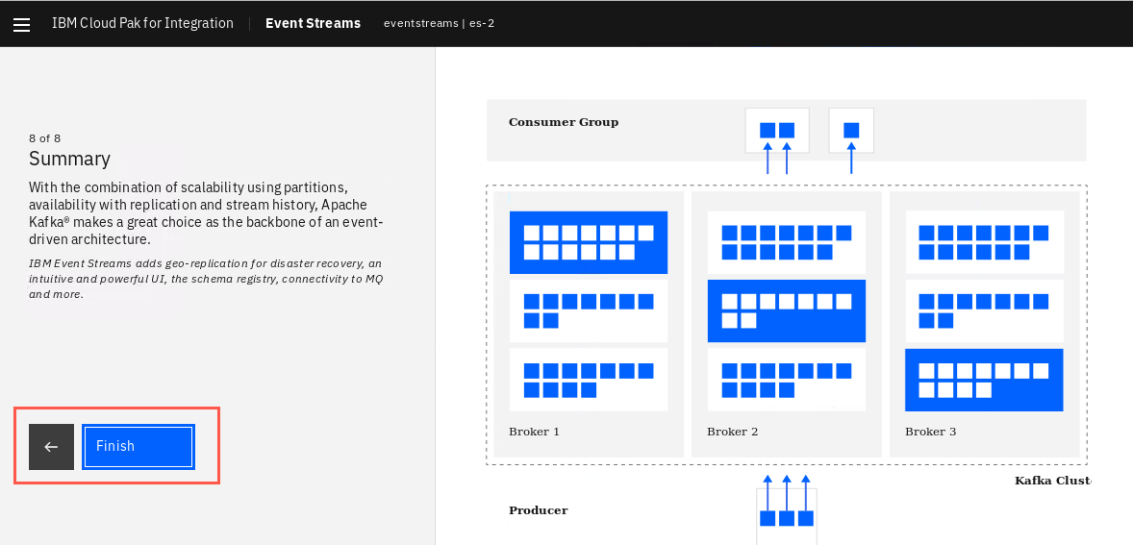Viewport: 1133px width, 545px height.
Task: Click the Summary heading
Action: pyautogui.click(x=69, y=159)
